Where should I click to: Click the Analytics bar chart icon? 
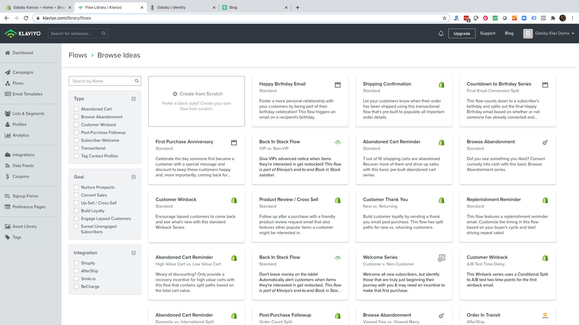pos(8,135)
